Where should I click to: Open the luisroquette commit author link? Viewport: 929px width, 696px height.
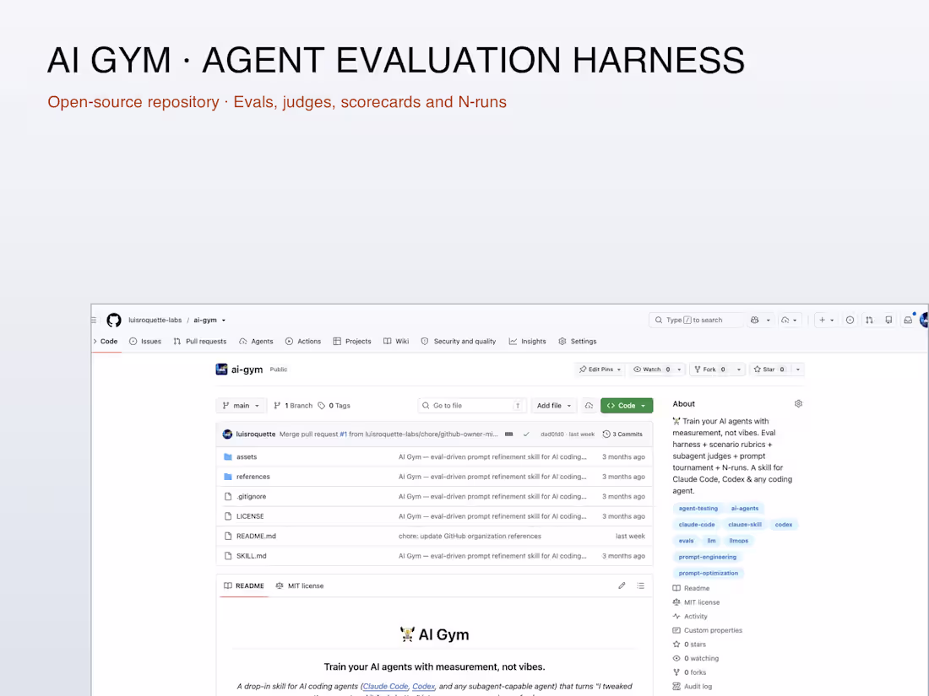pyautogui.click(x=255, y=434)
